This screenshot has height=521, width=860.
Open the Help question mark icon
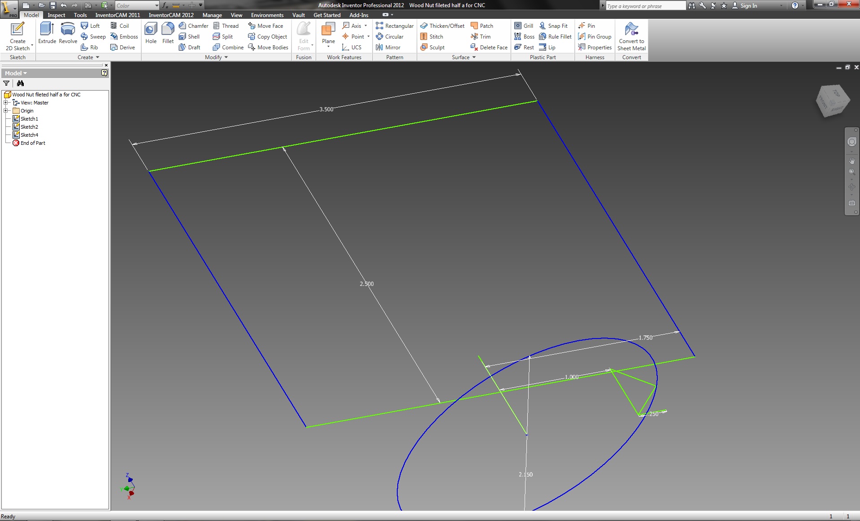pos(795,5)
